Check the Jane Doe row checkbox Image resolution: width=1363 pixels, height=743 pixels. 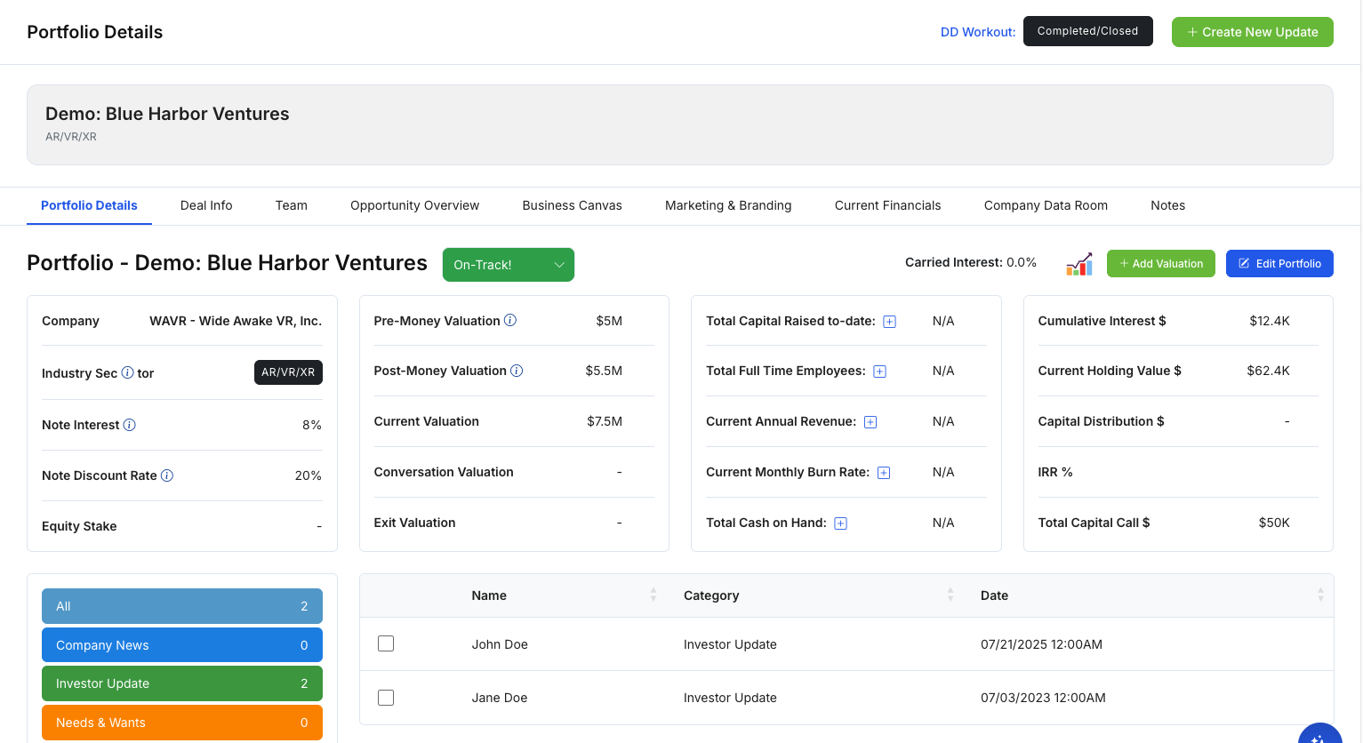(386, 698)
